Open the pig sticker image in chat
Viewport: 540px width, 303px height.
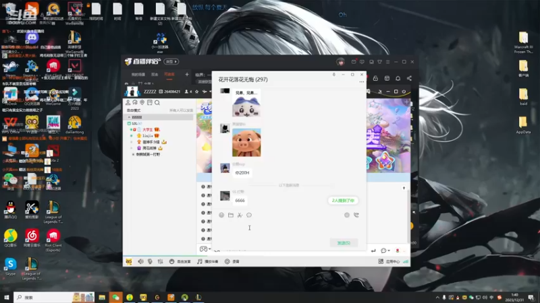(x=246, y=143)
